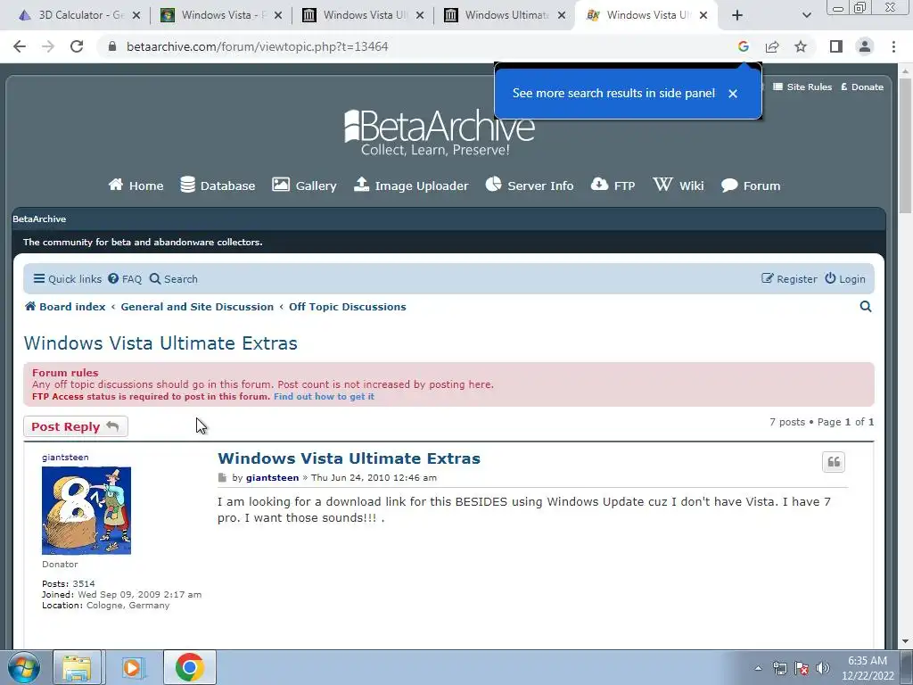The image size is (913, 685).
Task: Expand the tab search dropdown arrow
Action: tap(806, 15)
